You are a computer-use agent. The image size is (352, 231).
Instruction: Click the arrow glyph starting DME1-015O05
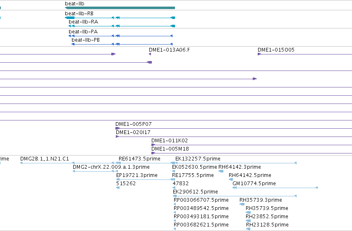click(x=259, y=54)
